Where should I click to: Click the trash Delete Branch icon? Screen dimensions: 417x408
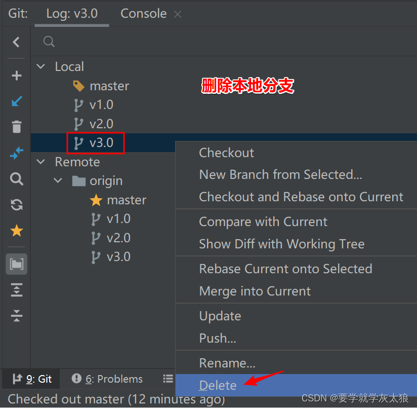click(x=17, y=127)
